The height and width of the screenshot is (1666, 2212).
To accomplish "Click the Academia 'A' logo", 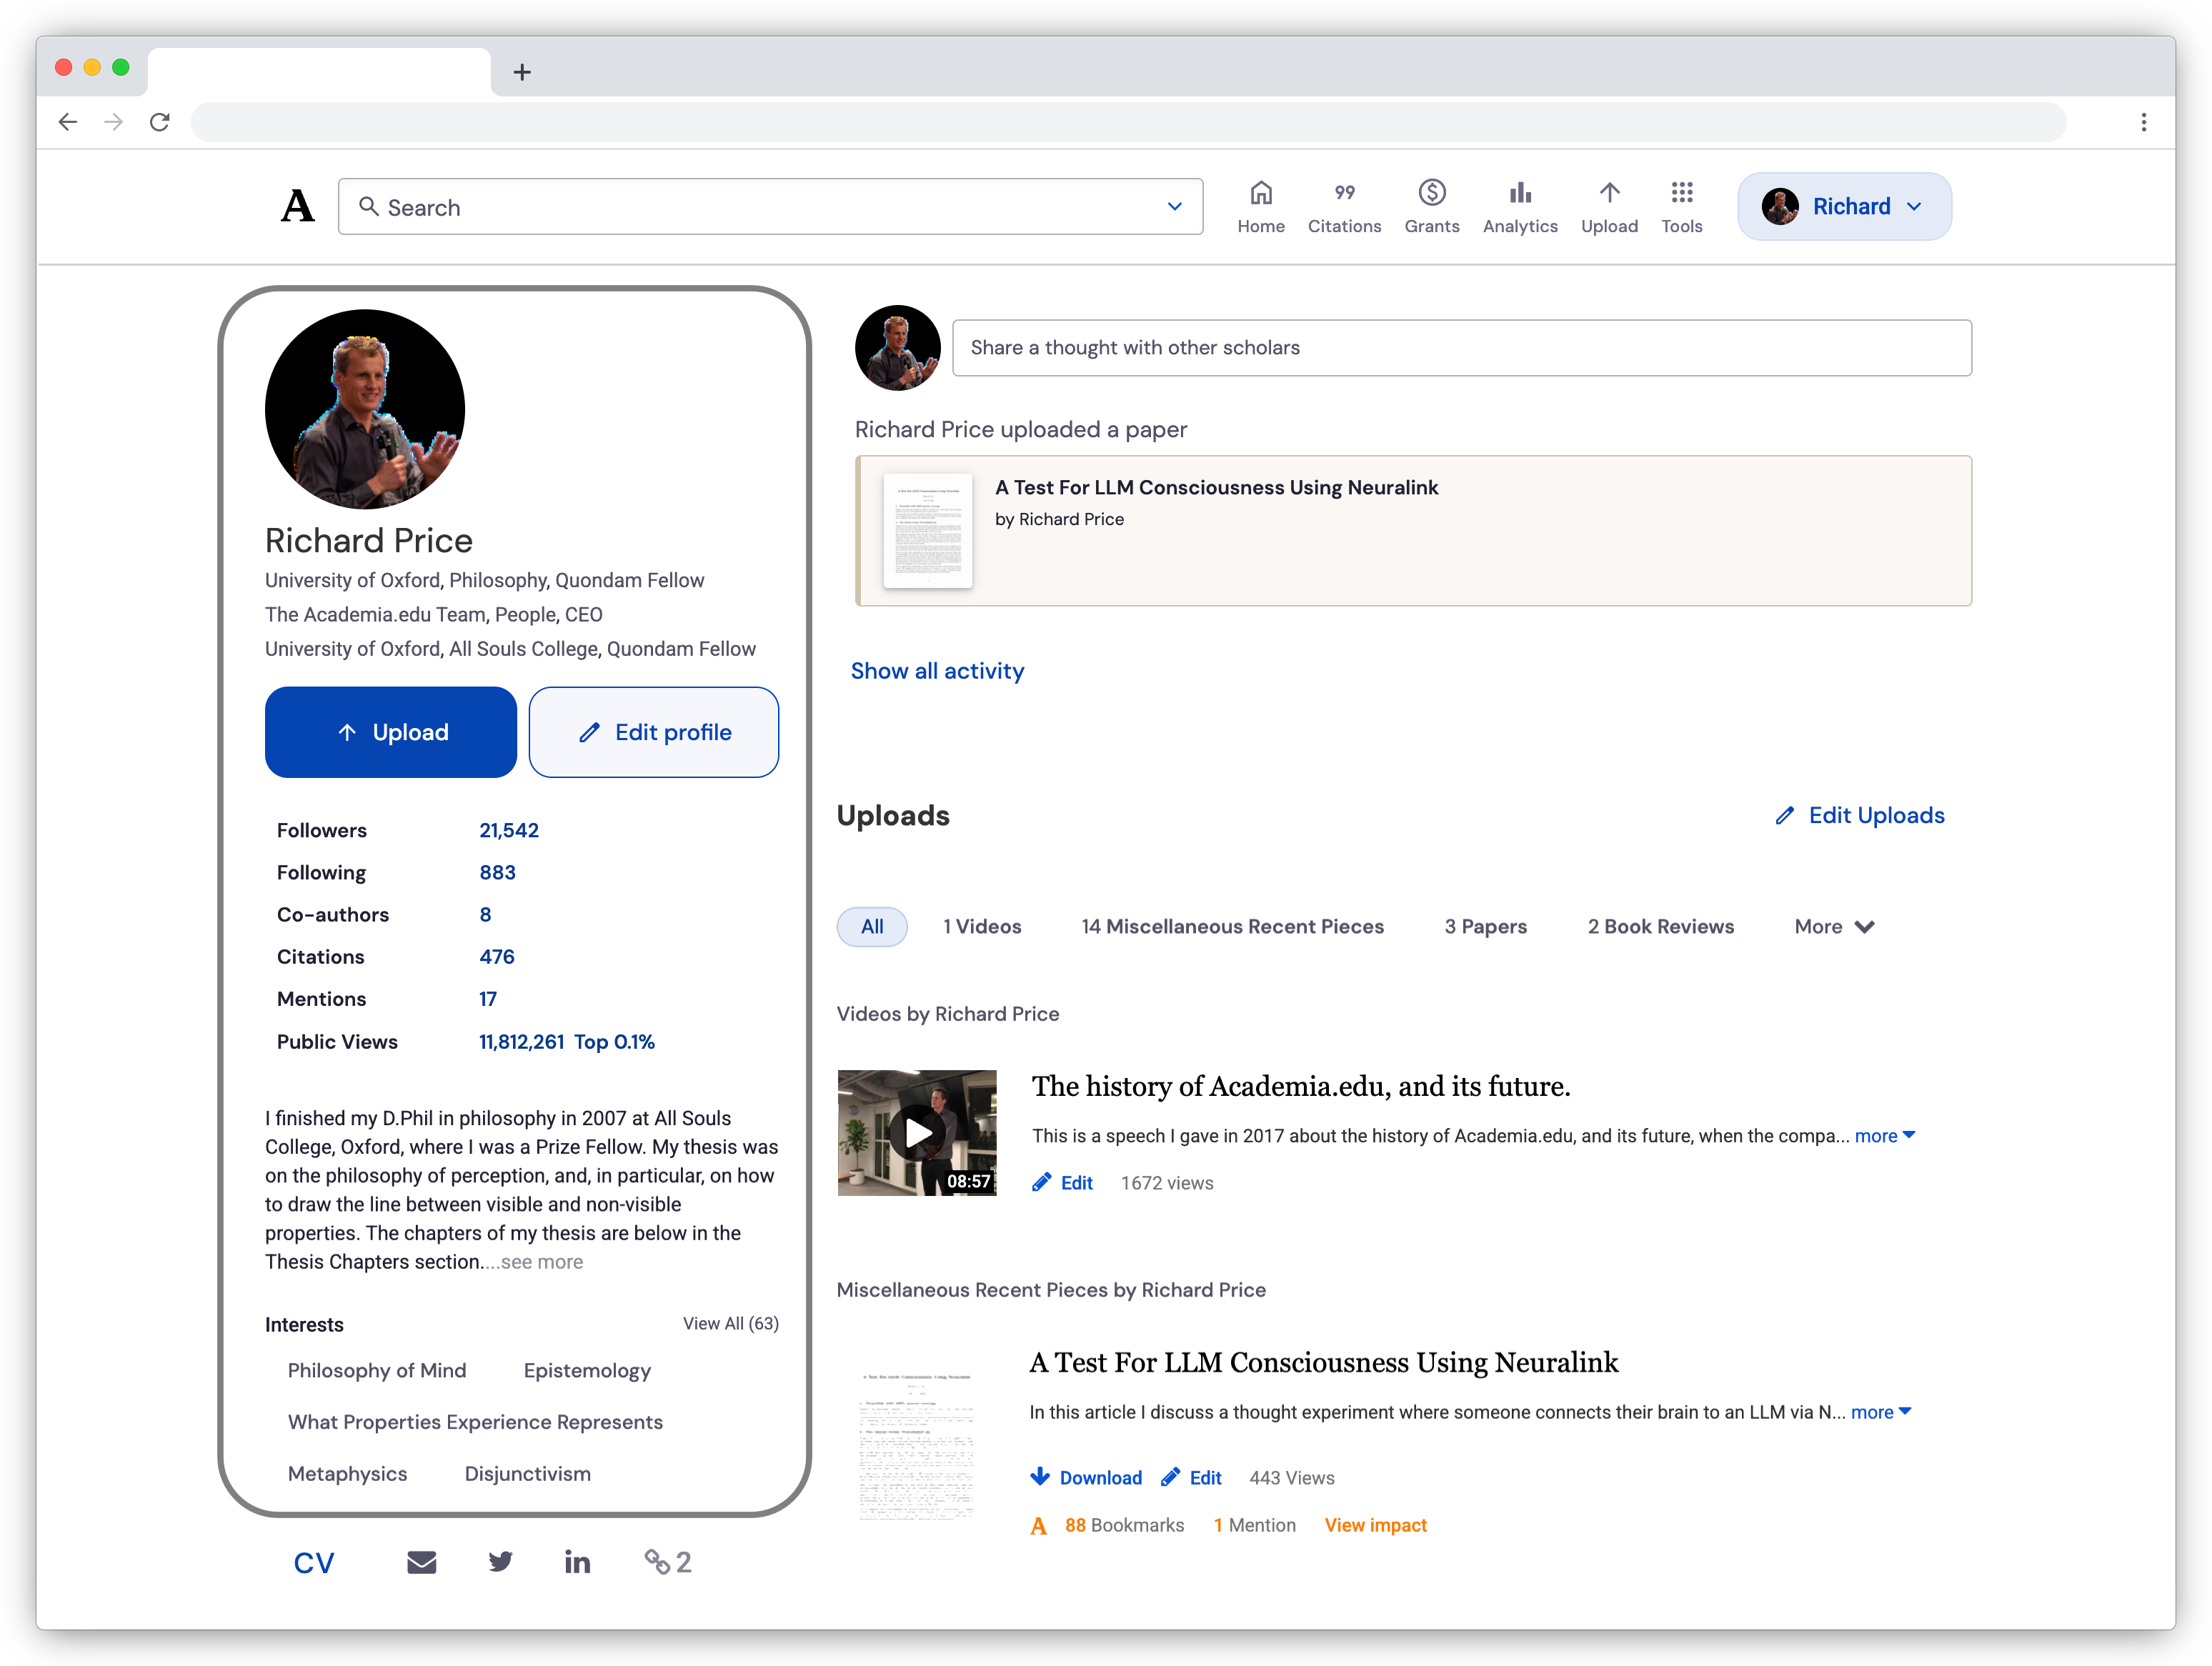I will [x=297, y=207].
